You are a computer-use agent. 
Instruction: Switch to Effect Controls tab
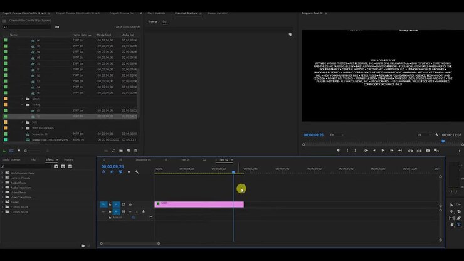click(156, 13)
